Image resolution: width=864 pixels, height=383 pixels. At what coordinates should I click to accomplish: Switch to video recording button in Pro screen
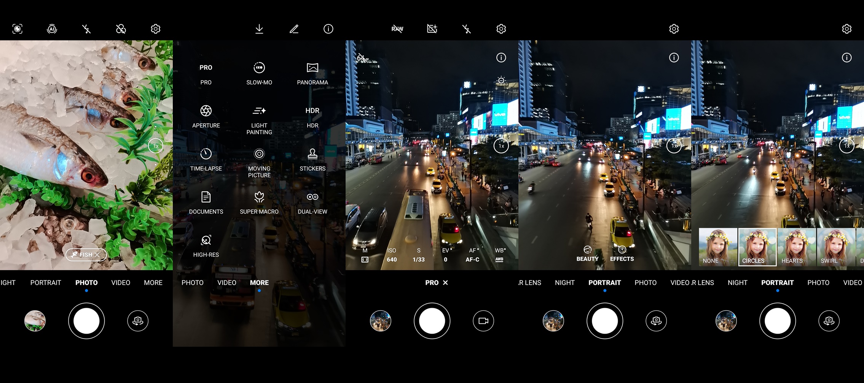click(483, 321)
